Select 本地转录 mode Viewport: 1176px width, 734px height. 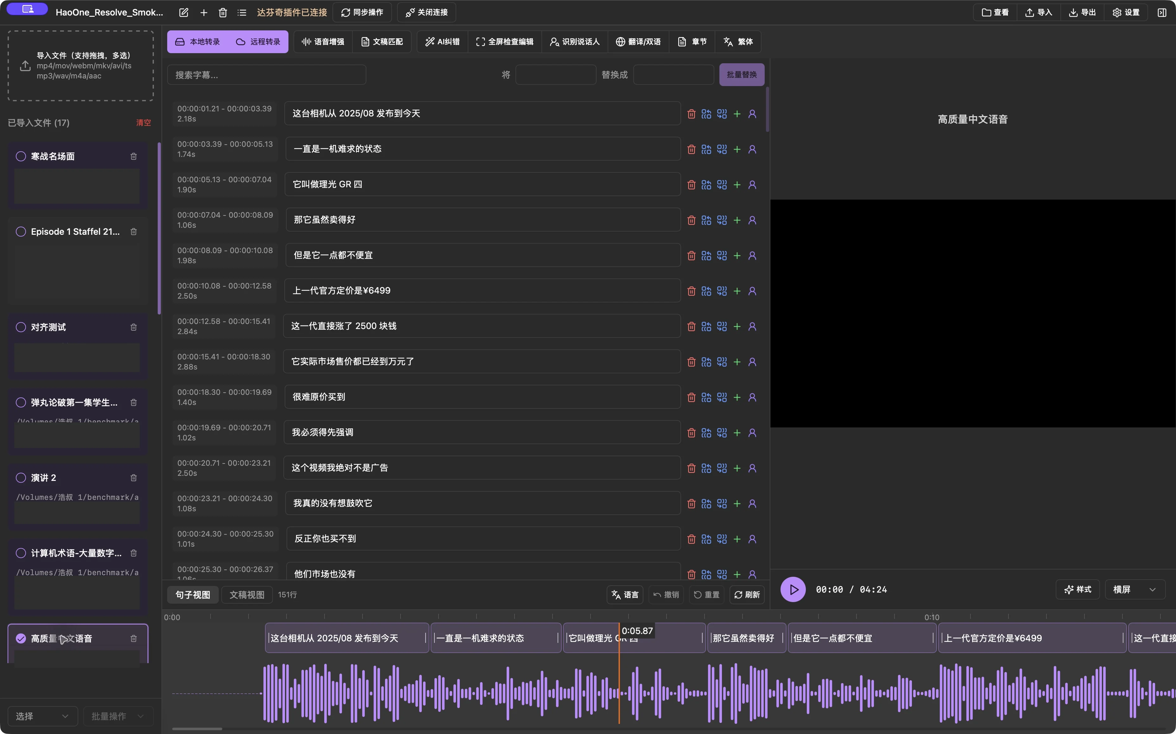pos(197,42)
